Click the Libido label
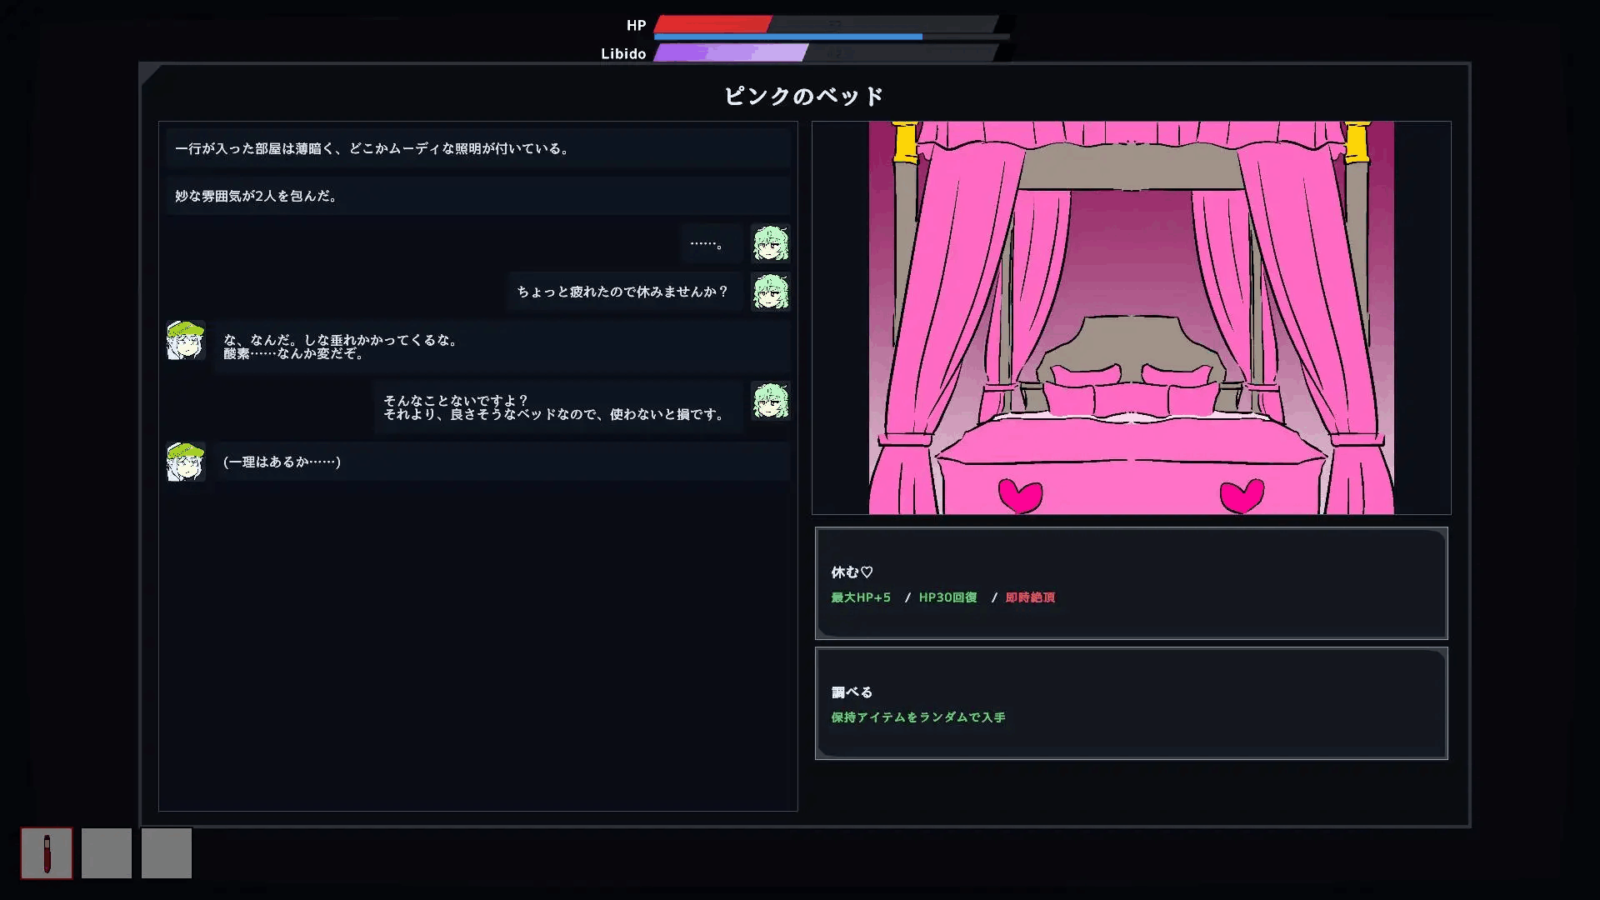The image size is (1600, 900). pos(623,53)
